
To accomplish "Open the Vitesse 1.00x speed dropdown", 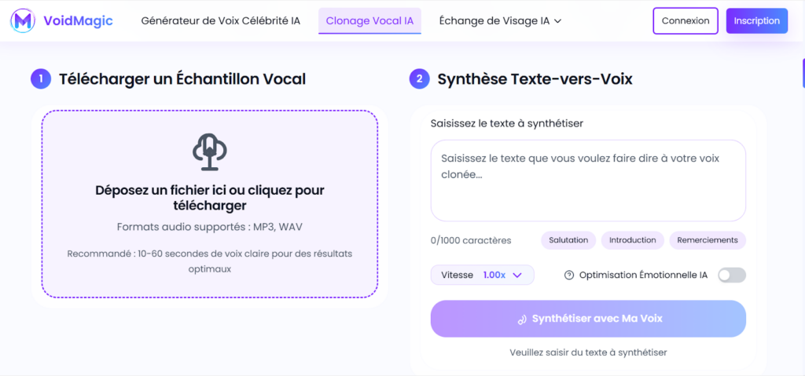I will coord(482,275).
